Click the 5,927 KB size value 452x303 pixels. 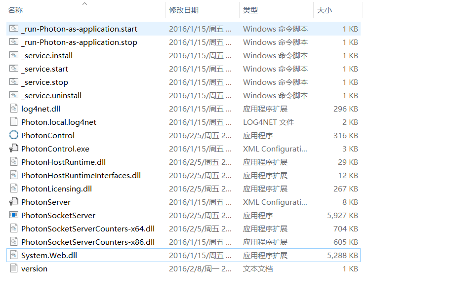coord(342,216)
